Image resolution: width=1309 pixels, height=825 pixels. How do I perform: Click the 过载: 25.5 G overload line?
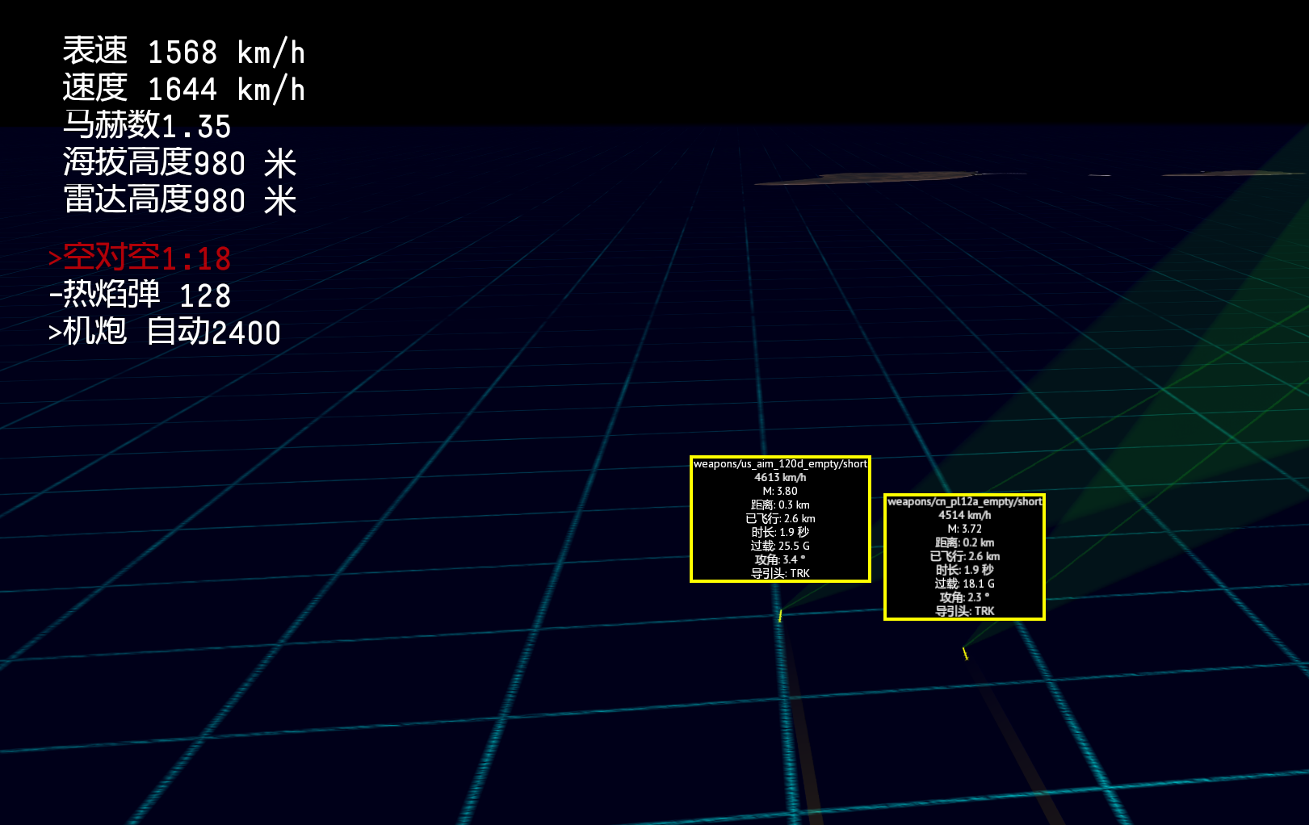coord(780,547)
